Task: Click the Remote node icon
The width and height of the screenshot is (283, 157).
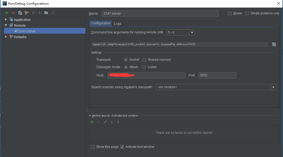Action: pyautogui.click(x=11, y=25)
